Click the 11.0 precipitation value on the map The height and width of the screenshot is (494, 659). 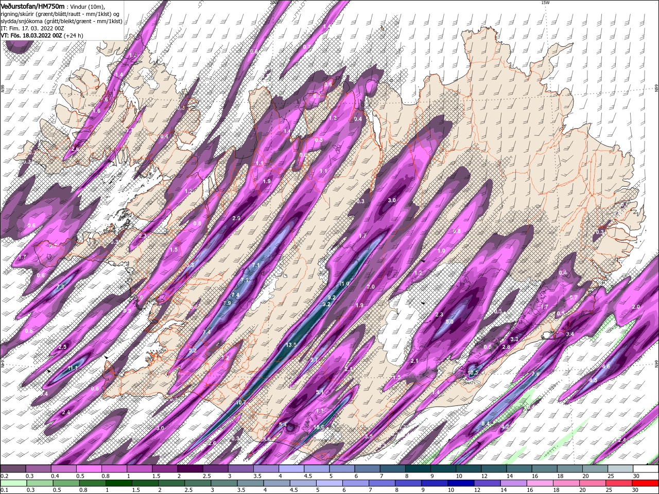(344, 284)
